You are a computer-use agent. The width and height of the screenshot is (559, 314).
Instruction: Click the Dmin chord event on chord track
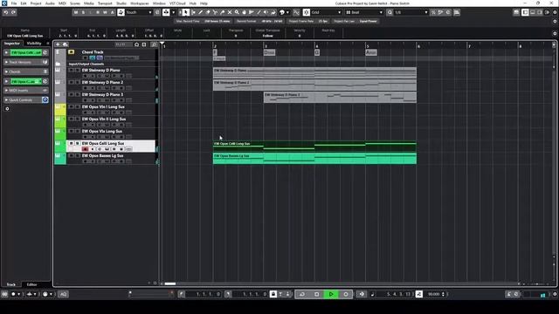(269, 52)
